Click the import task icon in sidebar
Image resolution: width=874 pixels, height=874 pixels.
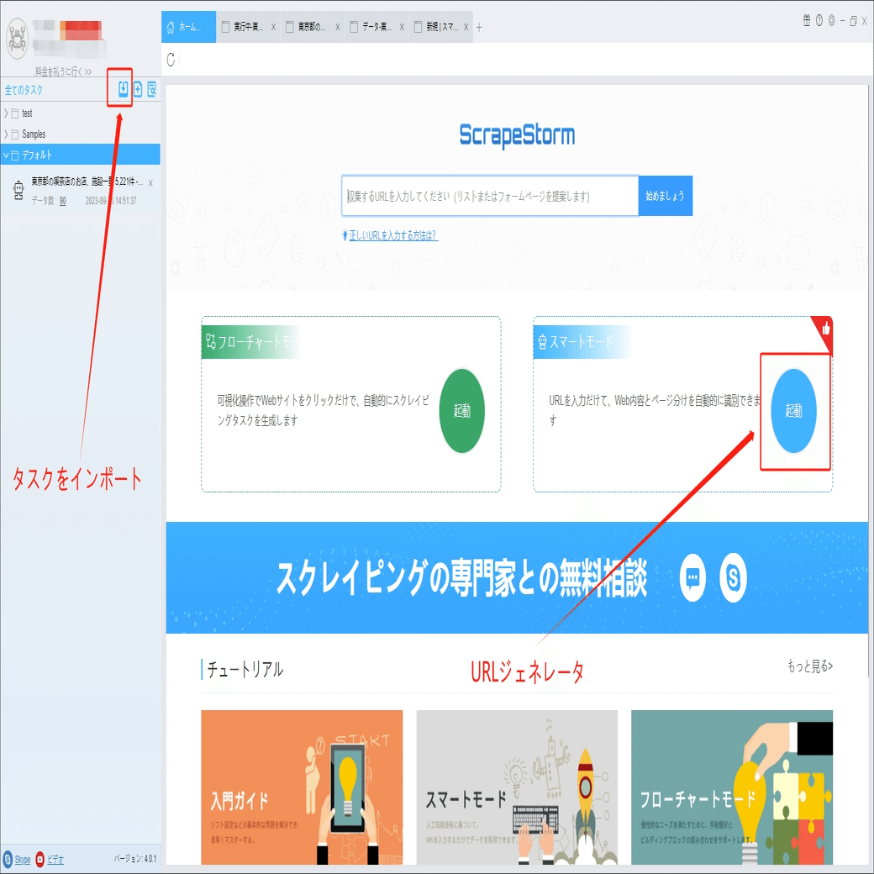pos(124,88)
